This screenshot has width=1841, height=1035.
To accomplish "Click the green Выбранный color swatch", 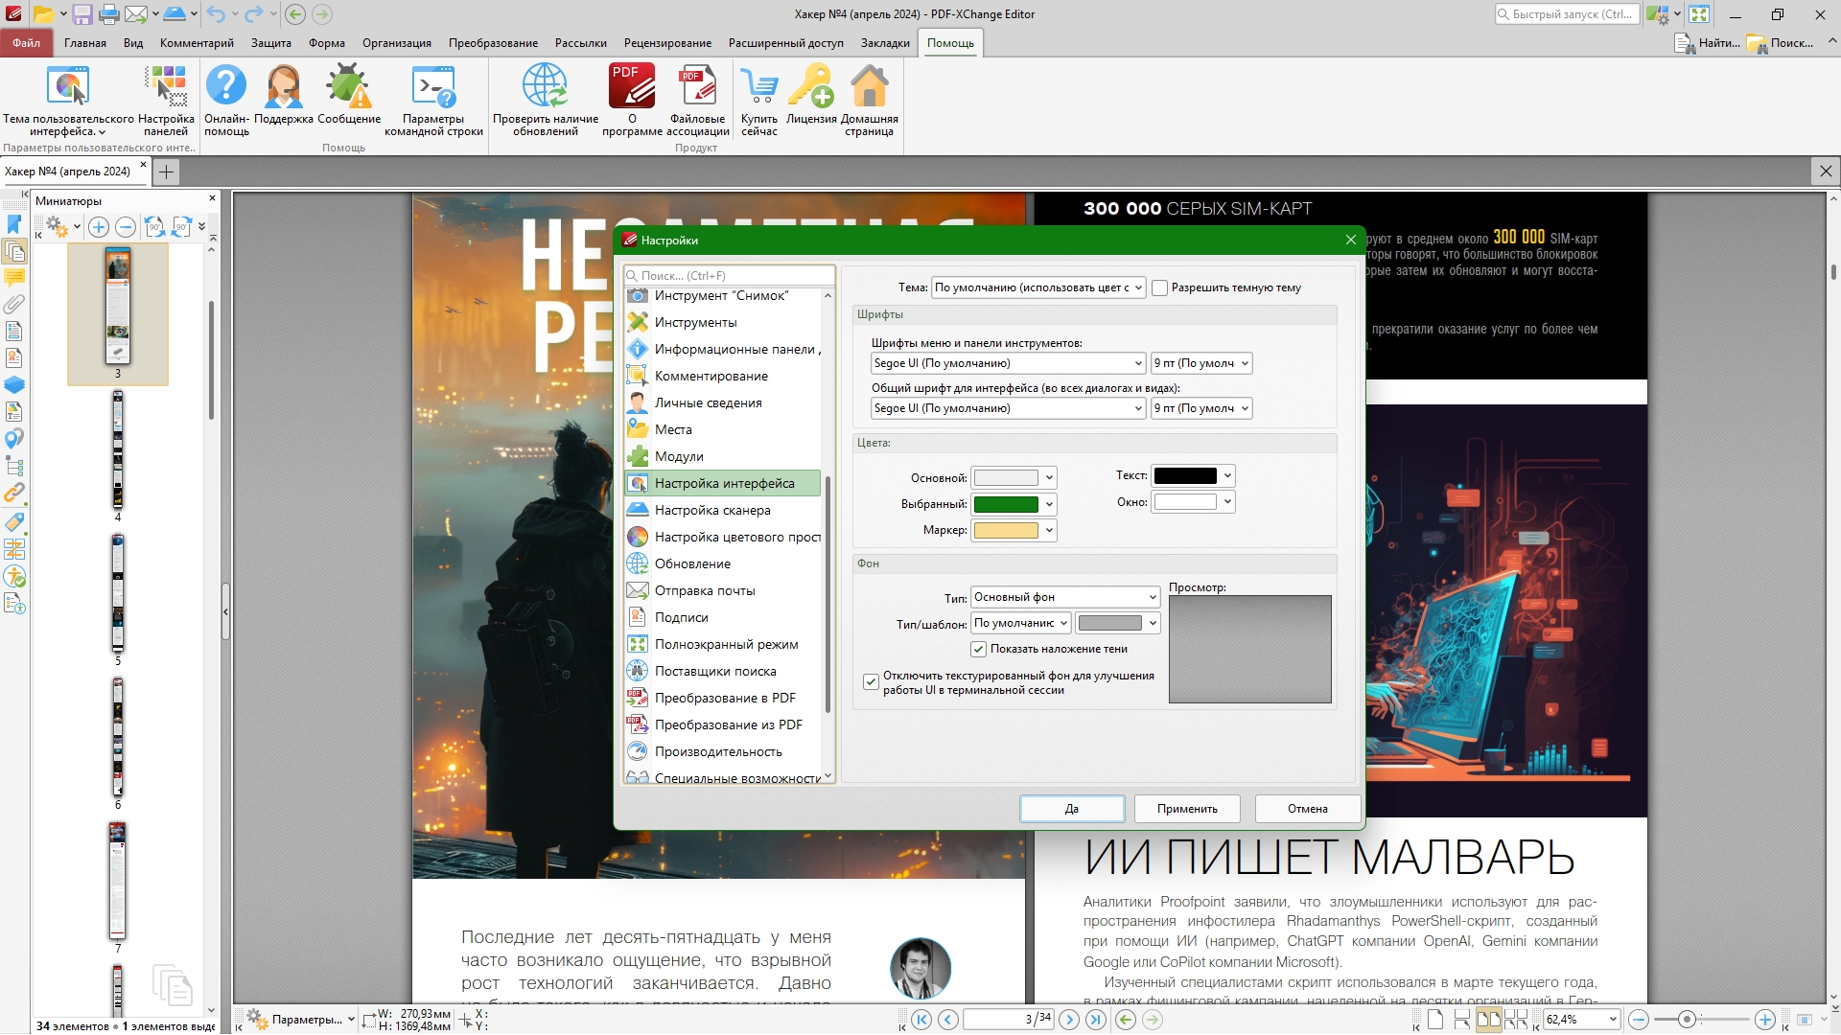I will pos(1005,504).
